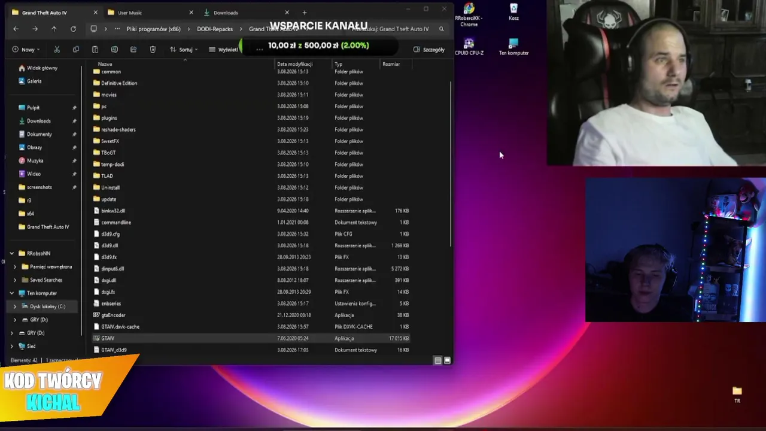Click the Cut scissors icon
Image resolution: width=766 pixels, height=431 pixels.
click(x=57, y=50)
